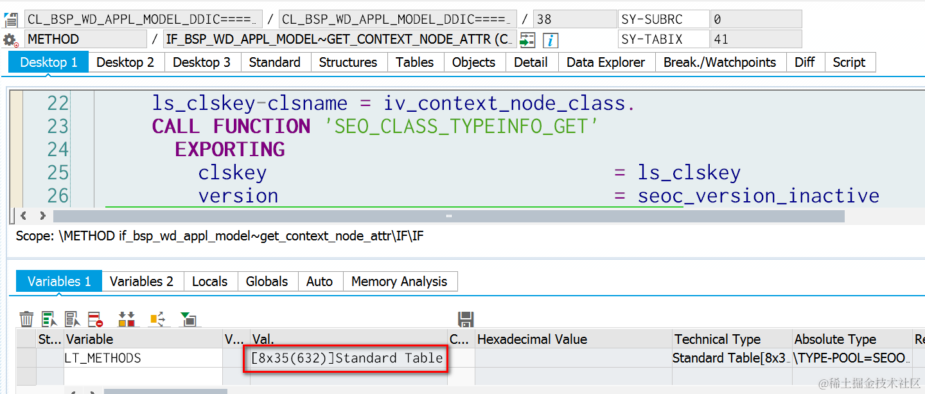
Task: Select the Variables 2 tab
Action: click(x=141, y=282)
